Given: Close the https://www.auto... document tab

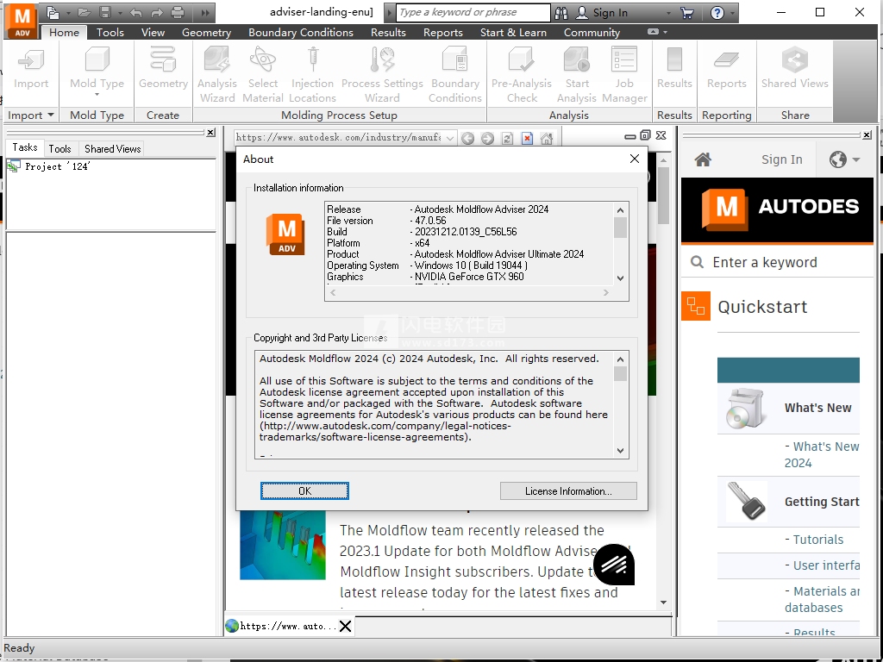Looking at the screenshot, I should pyautogui.click(x=346, y=626).
